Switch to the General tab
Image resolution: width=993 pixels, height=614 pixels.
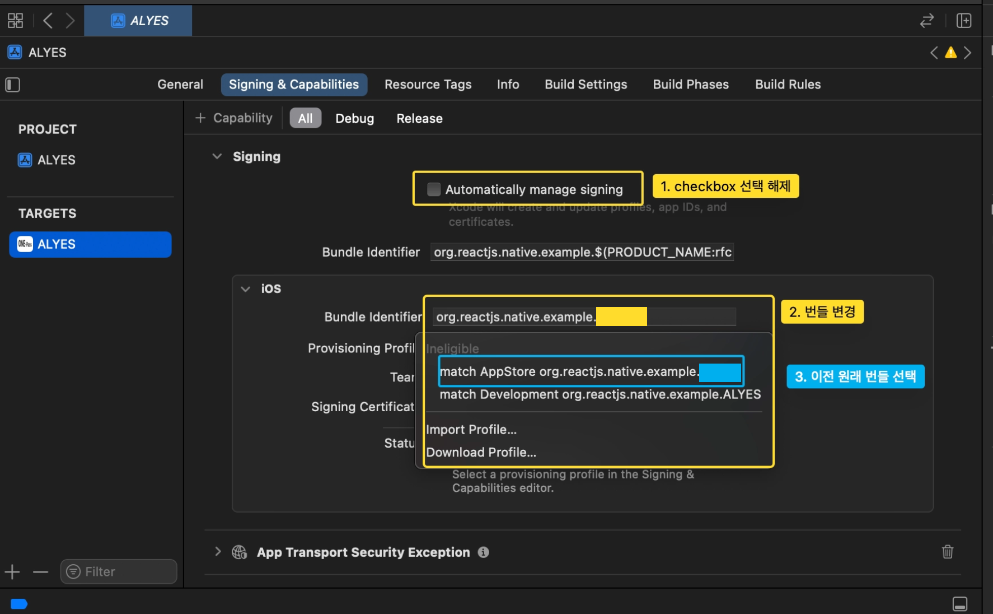tap(180, 85)
